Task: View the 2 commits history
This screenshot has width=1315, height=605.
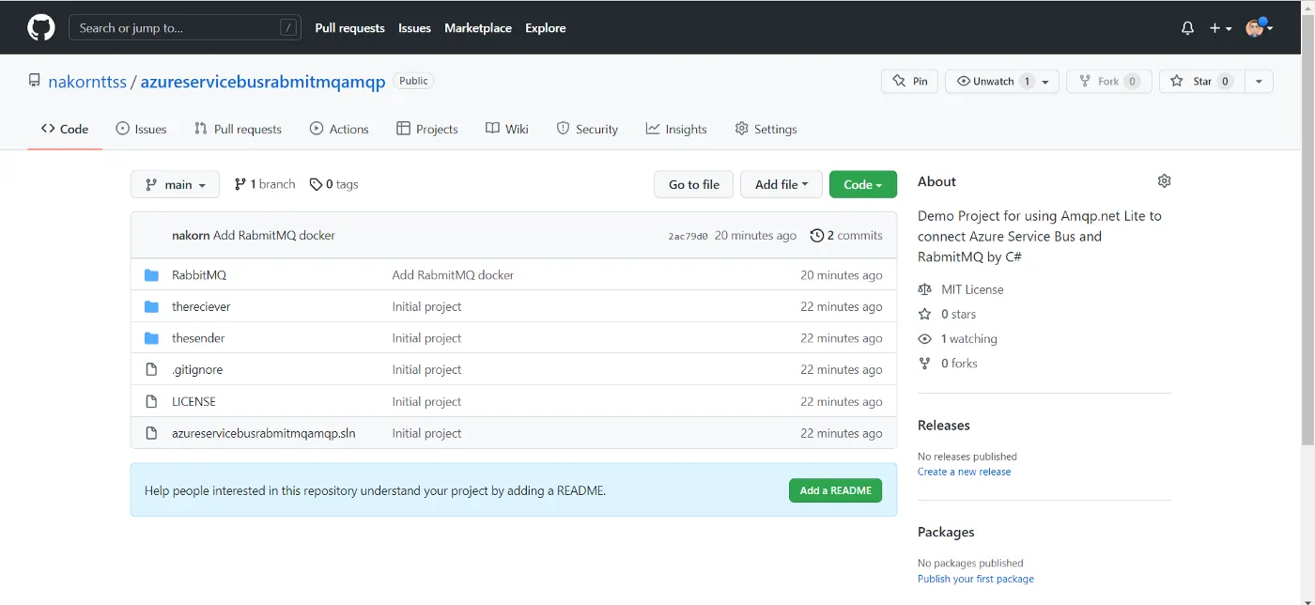Action: click(846, 235)
